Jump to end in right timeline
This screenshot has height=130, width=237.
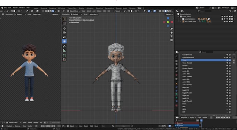click(229, 117)
